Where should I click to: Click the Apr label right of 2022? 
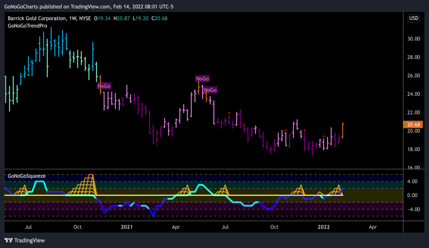[x=372, y=227]
